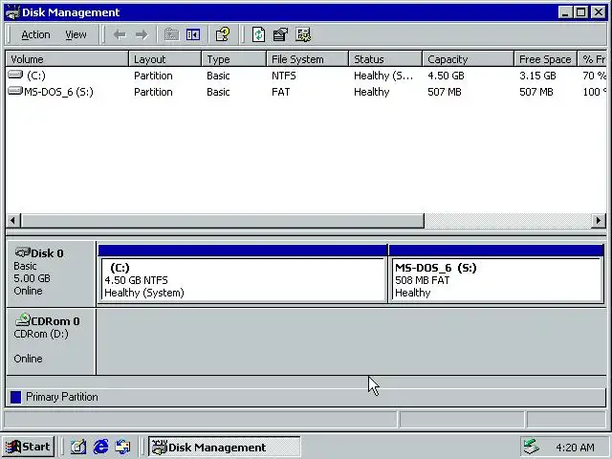Sort by Volume column header
The width and height of the screenshot is (612, 459).
[x=67, y=59]
